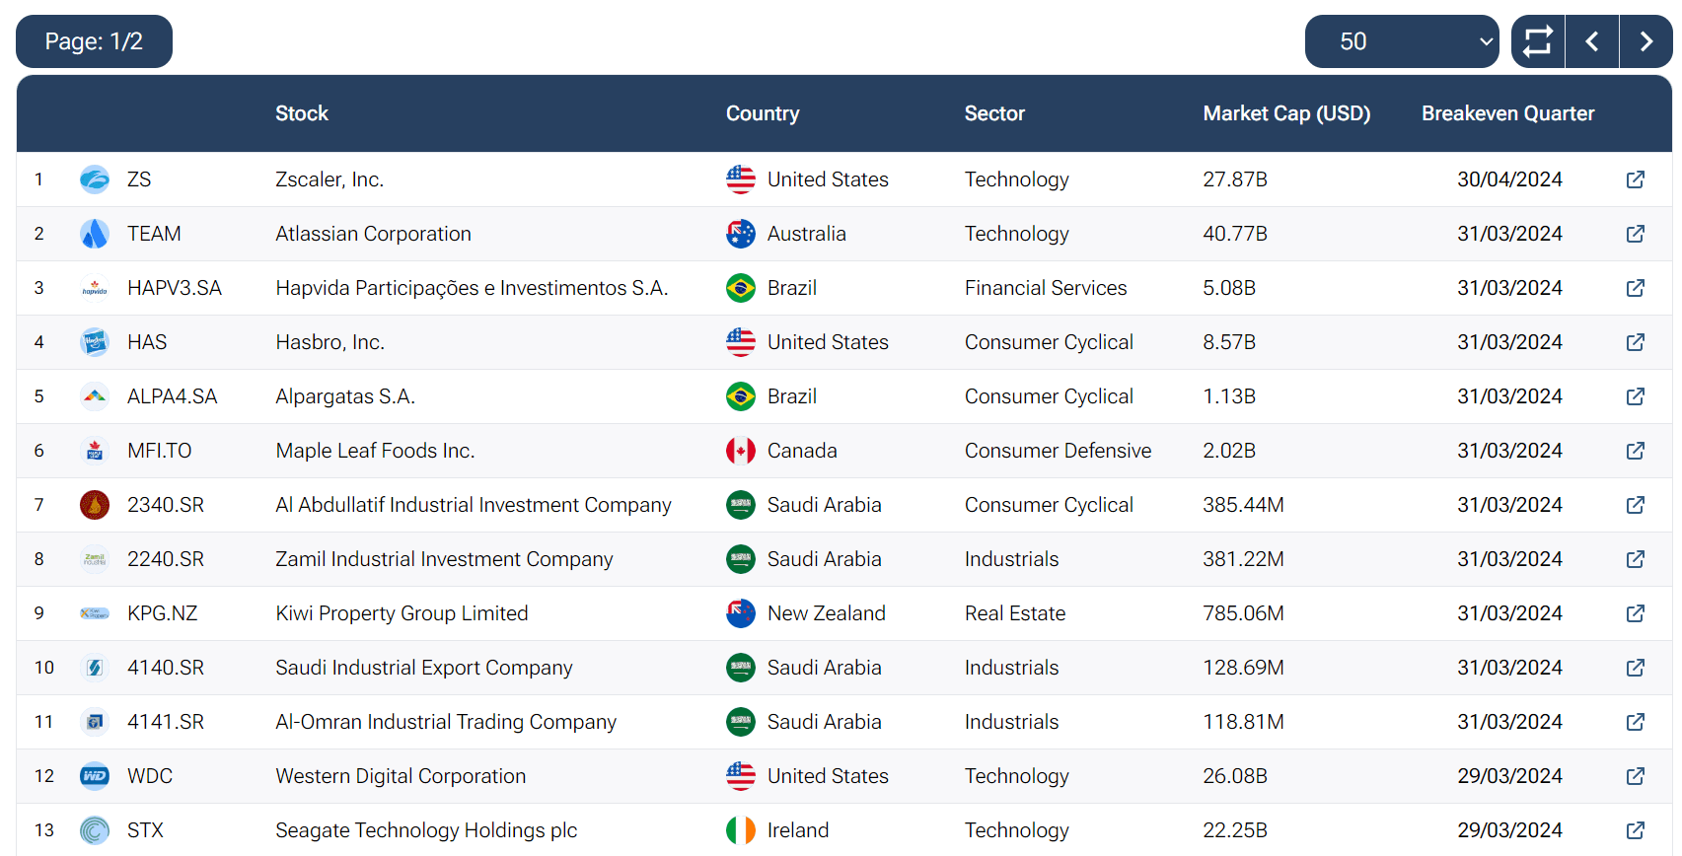Viewport: 1682px width, 856px height.
Task: Click Financial Services sector cell
Action: point(1046,288)
